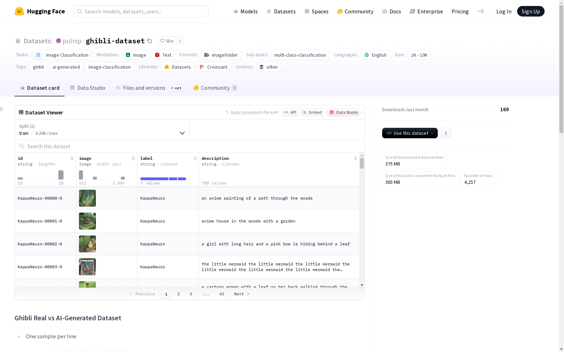The height and width of the screenshot is (352, 564).
Task: Sort the image column
Action: click(133, 158)
